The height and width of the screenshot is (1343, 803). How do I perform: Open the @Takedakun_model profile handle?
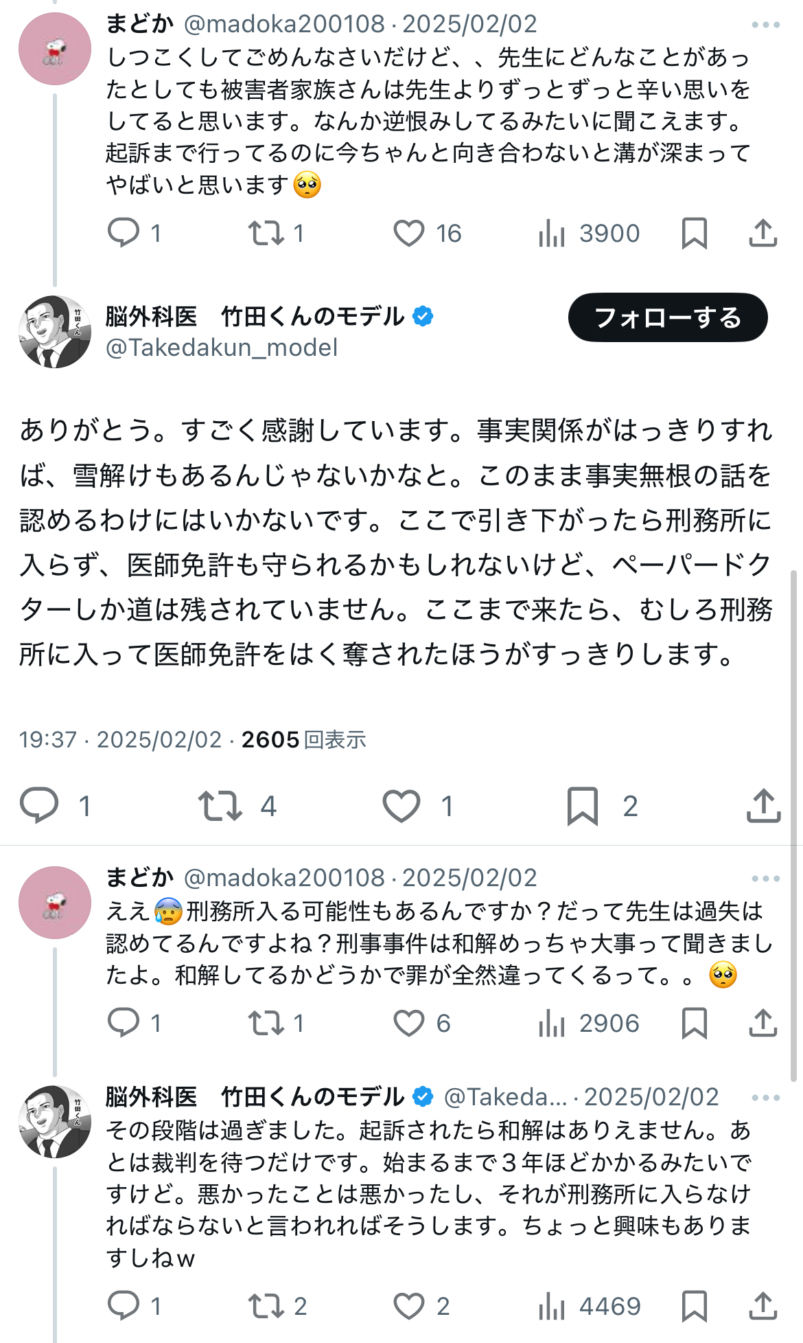click(x=221, y=348)
